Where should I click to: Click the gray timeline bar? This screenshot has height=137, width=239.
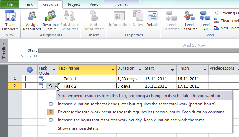pos(137,51)
